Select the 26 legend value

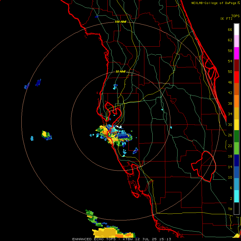230,135
